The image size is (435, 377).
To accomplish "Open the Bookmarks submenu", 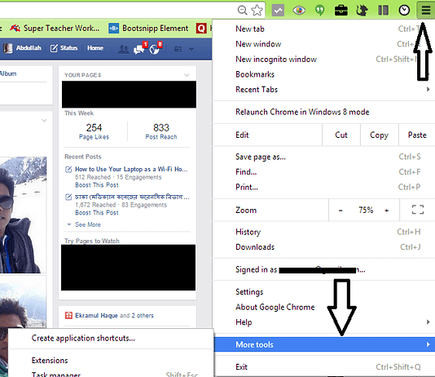I will [324, 74].
